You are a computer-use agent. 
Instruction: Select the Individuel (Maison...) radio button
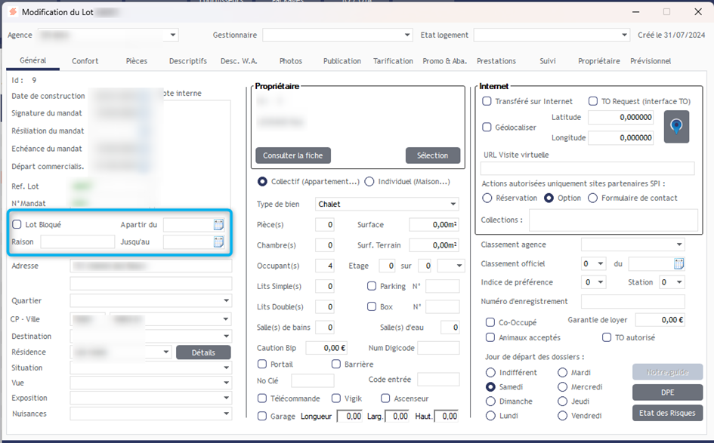tap(369, 181)
